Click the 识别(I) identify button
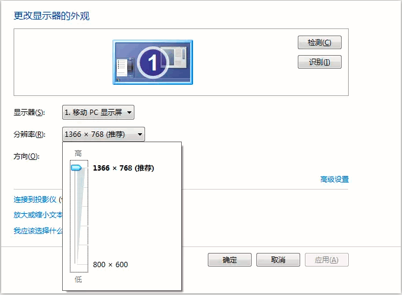This screenshot has height=295, width=402. [x=320, y=62]
